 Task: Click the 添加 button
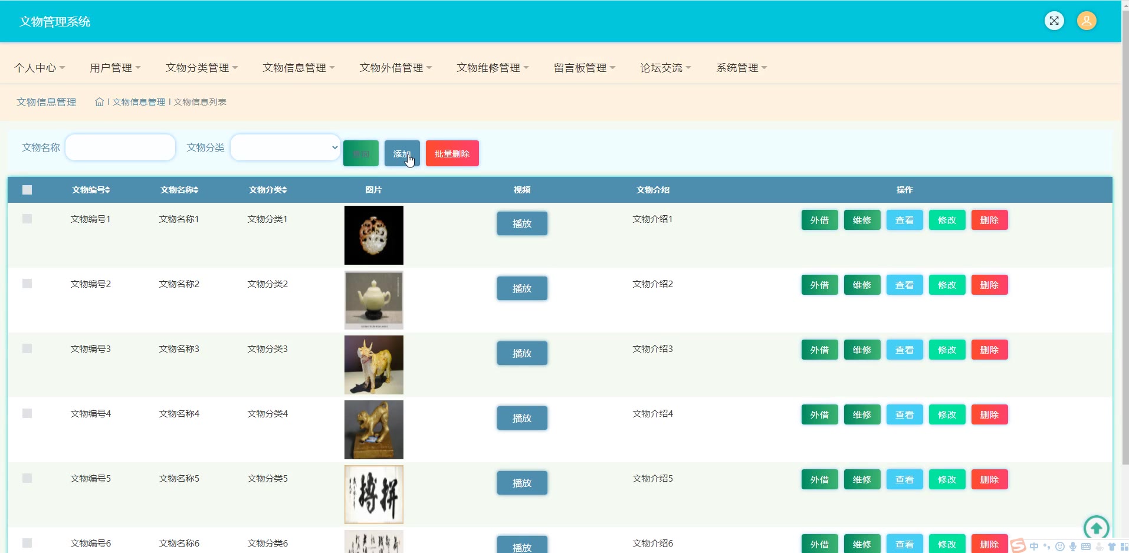click(x=402, y=153)
